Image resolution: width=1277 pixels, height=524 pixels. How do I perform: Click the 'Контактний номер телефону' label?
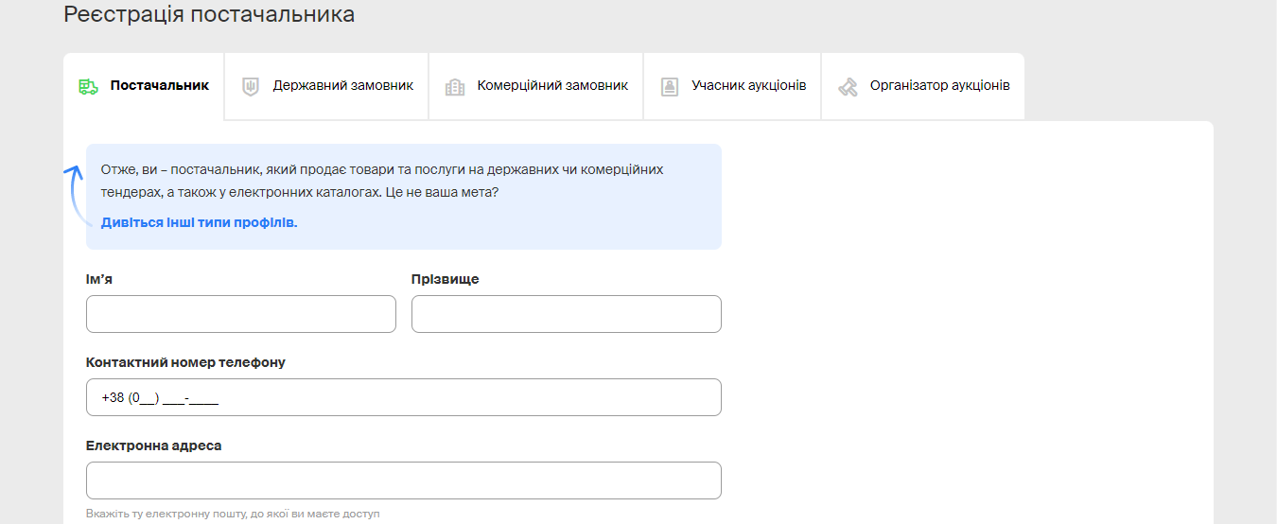tap(185, 362)
